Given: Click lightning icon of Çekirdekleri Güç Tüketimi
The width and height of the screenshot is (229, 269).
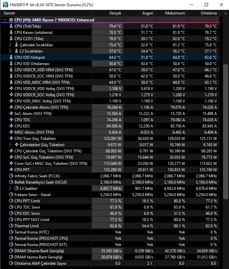Looking at the screenshot, I should (x=16, y=145).
